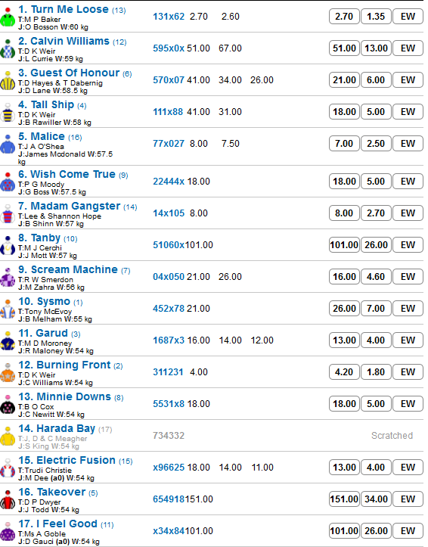Click 1.80 place odds for Burning Front
This screenshot has height=547, width=428.
pyautogui.click(x=376, y=372)
